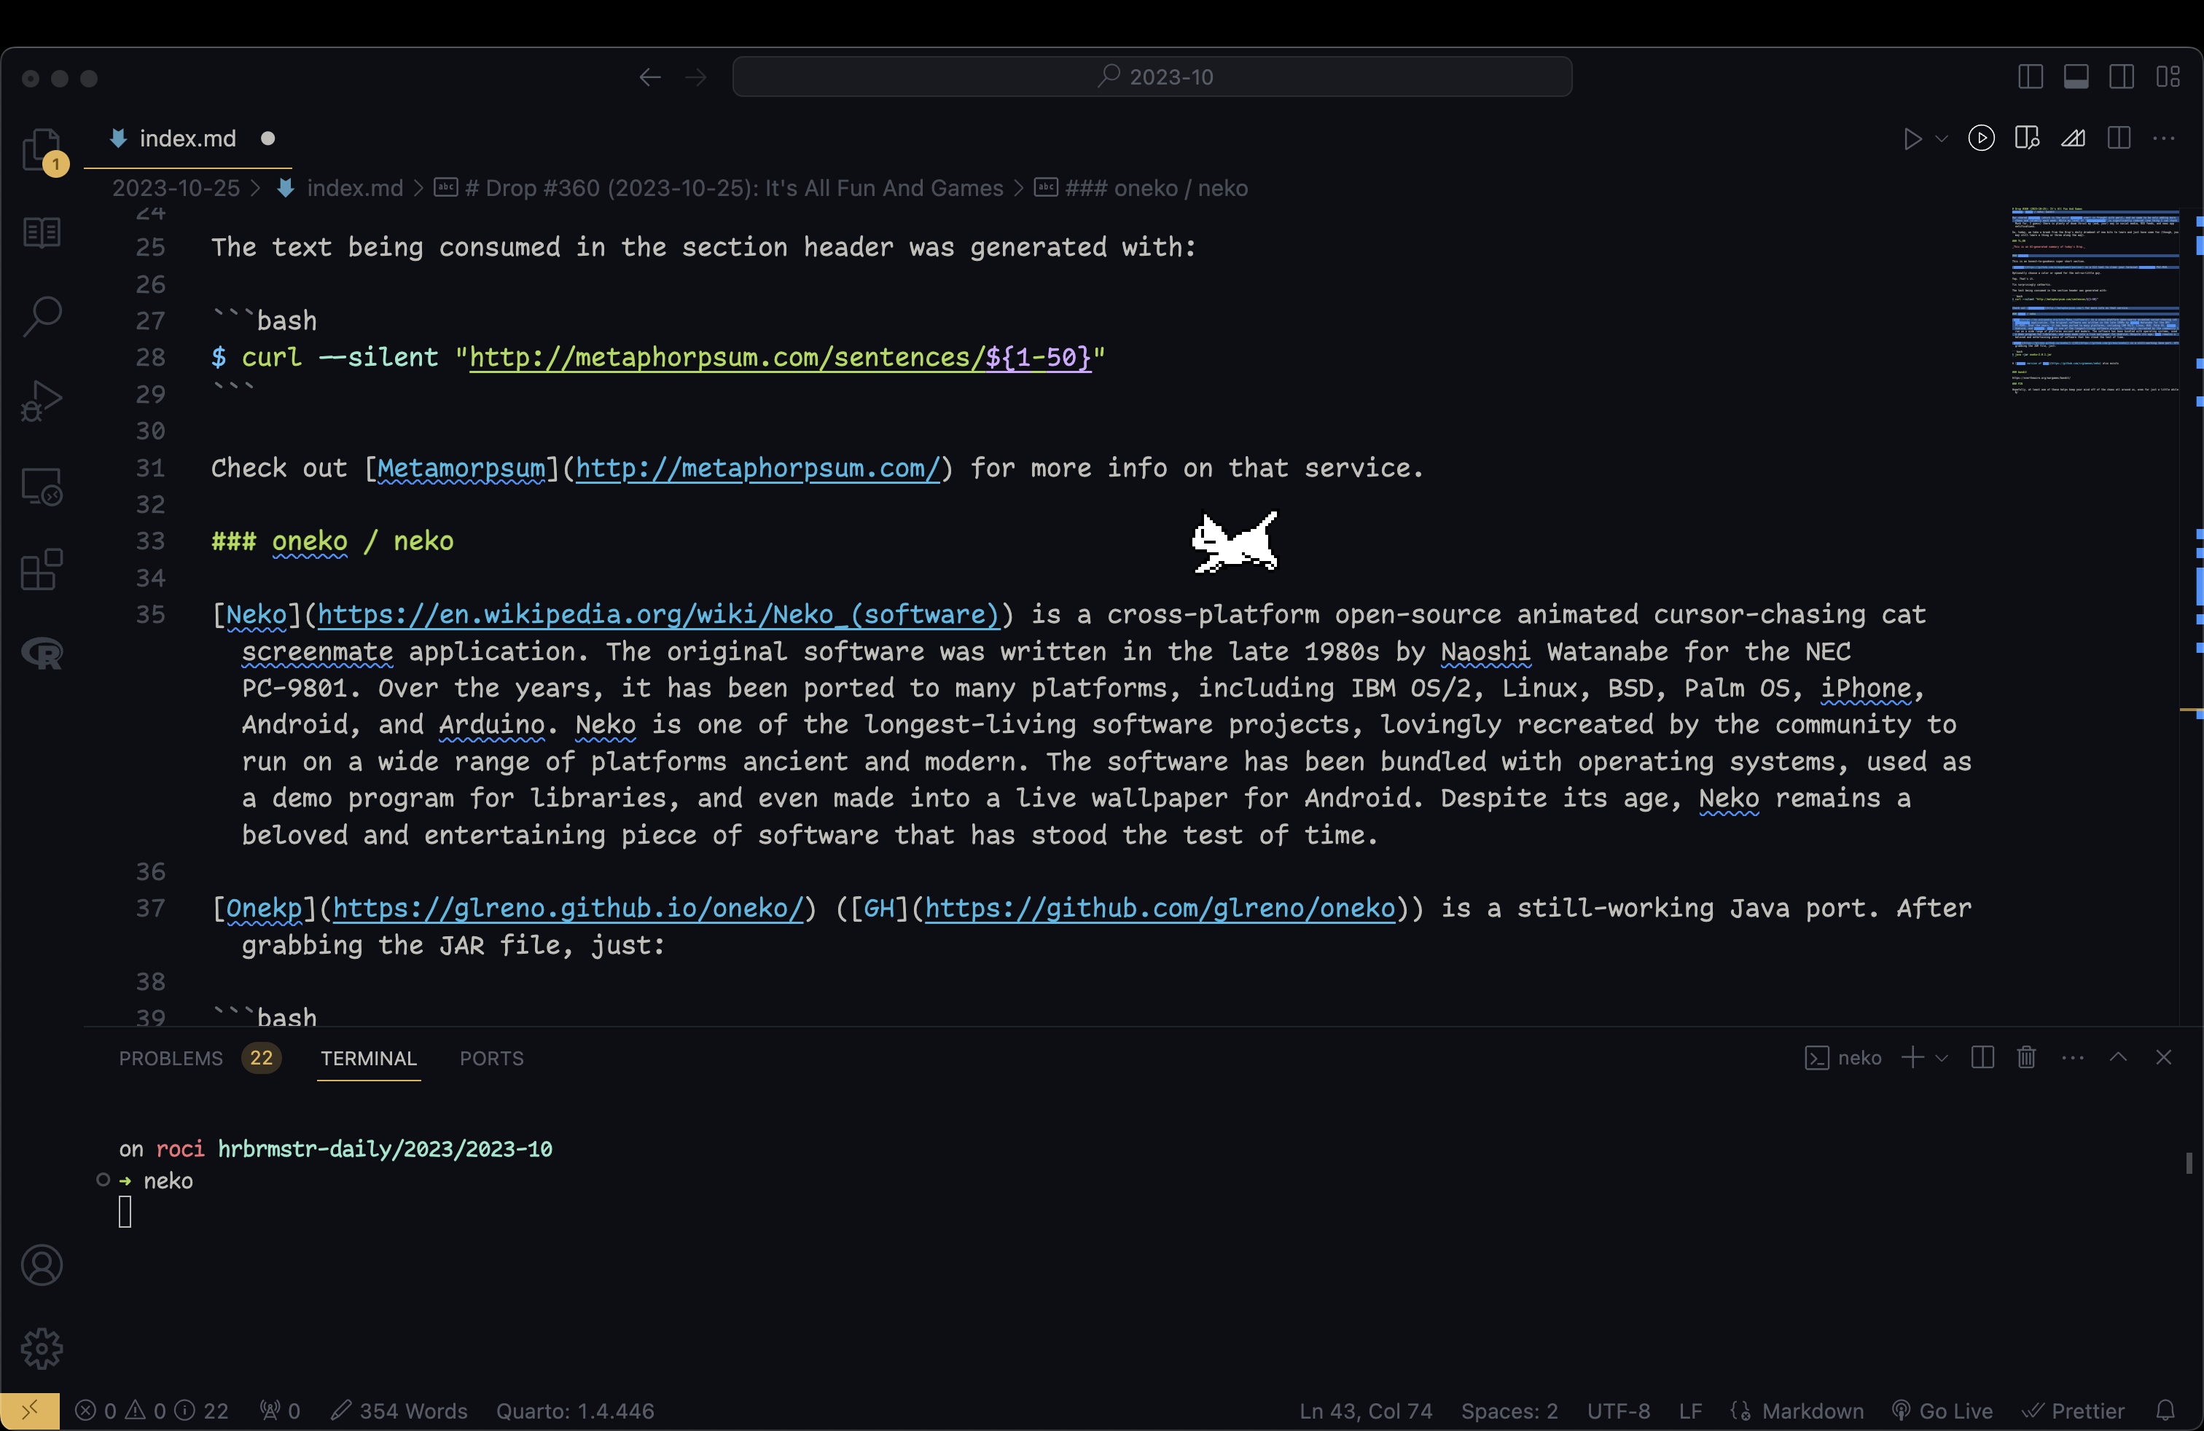Click the Manage gear icon

tap(42, 1349)
